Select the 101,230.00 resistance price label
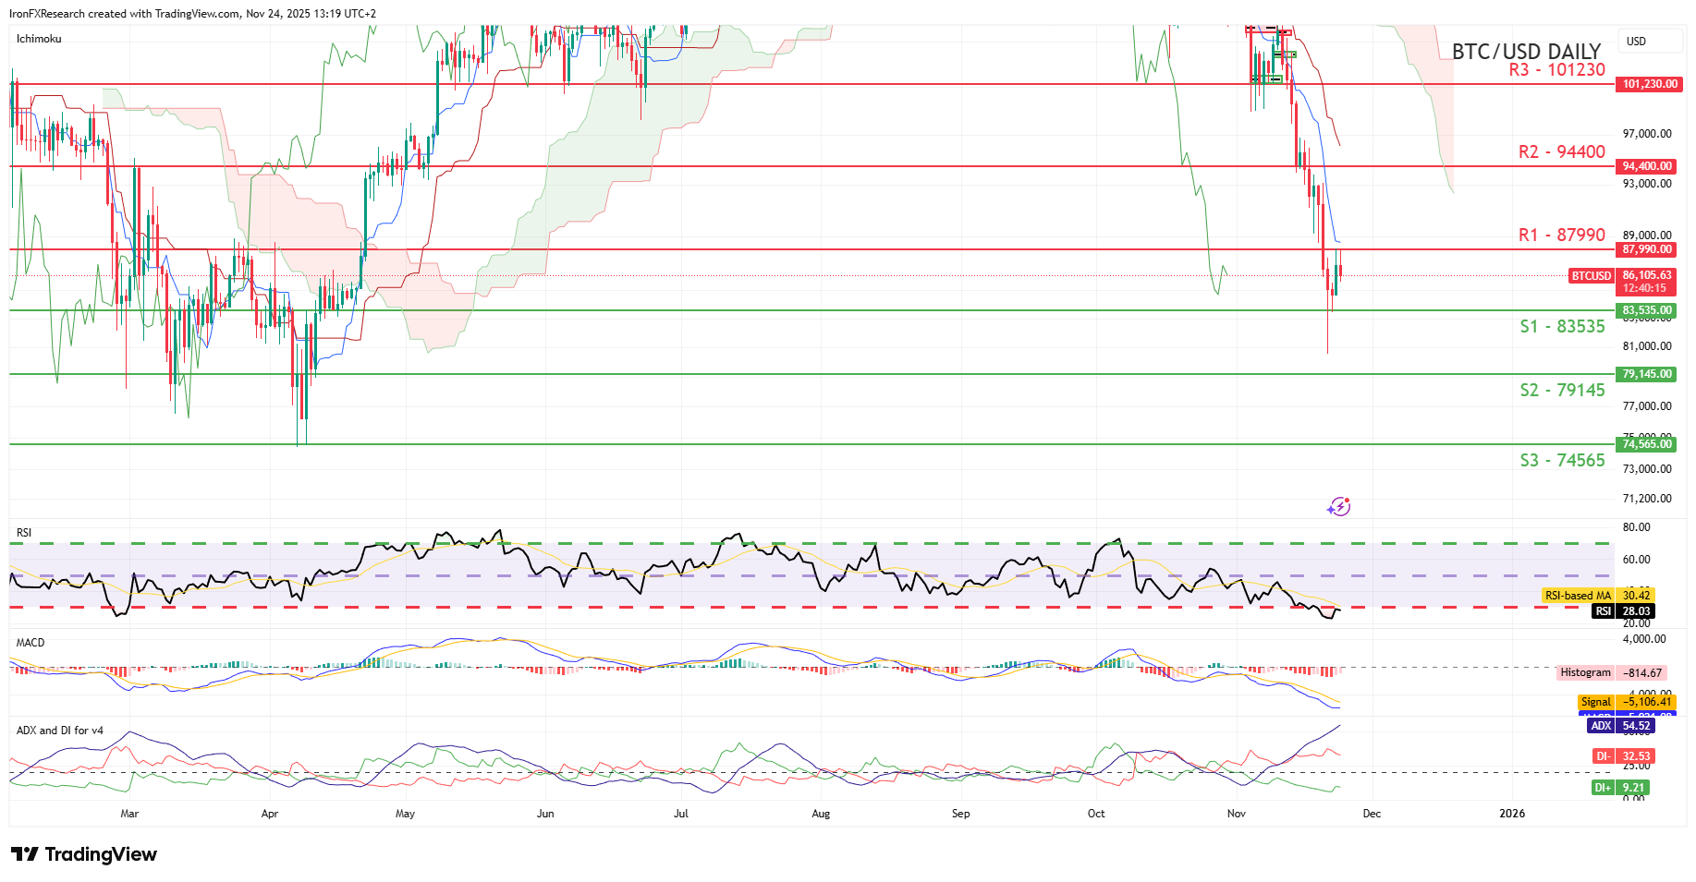 [1649, 84]
